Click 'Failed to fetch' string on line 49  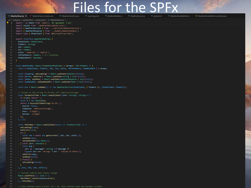[x=70, y=151]
